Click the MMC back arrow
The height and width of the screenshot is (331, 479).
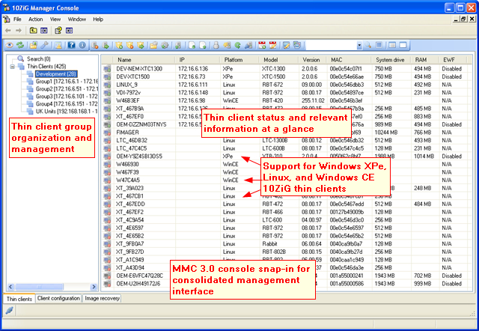coord(8,30)
